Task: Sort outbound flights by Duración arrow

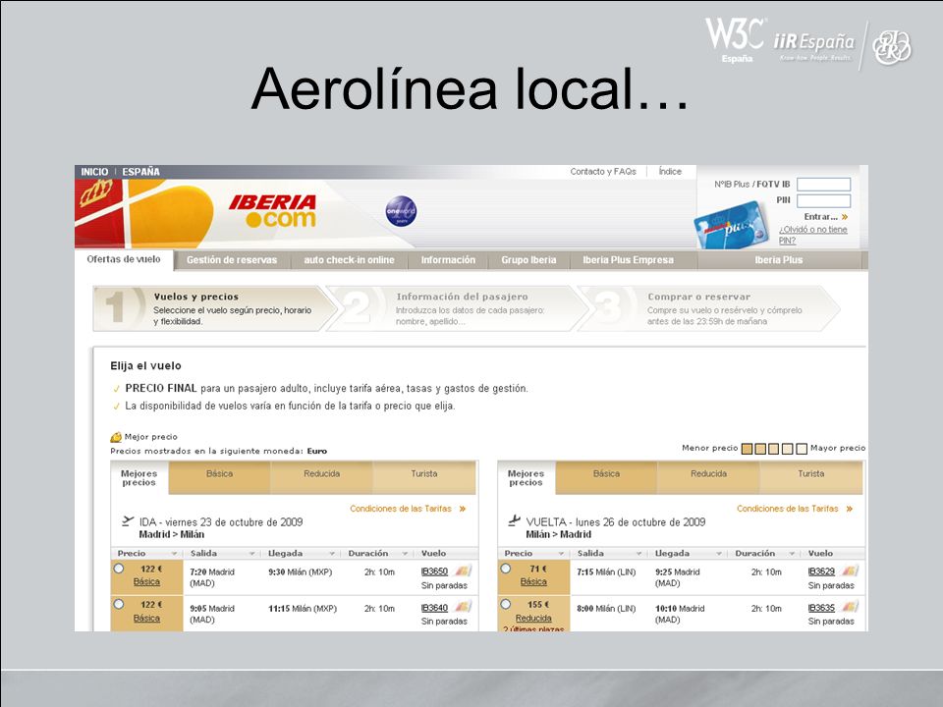Action: (405, 554)
